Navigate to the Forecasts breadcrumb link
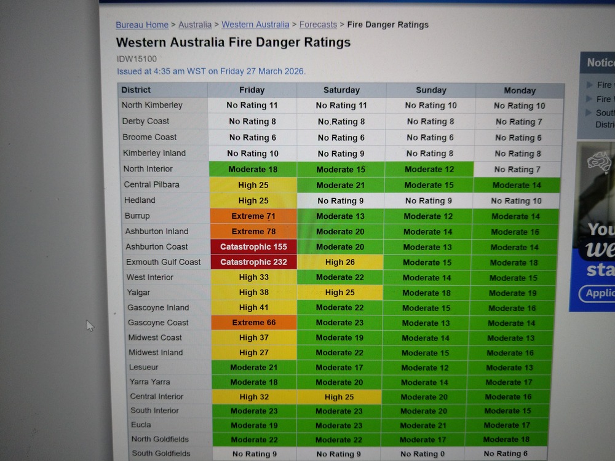Screen dimensions: 615x461 (x=318, y=25)
